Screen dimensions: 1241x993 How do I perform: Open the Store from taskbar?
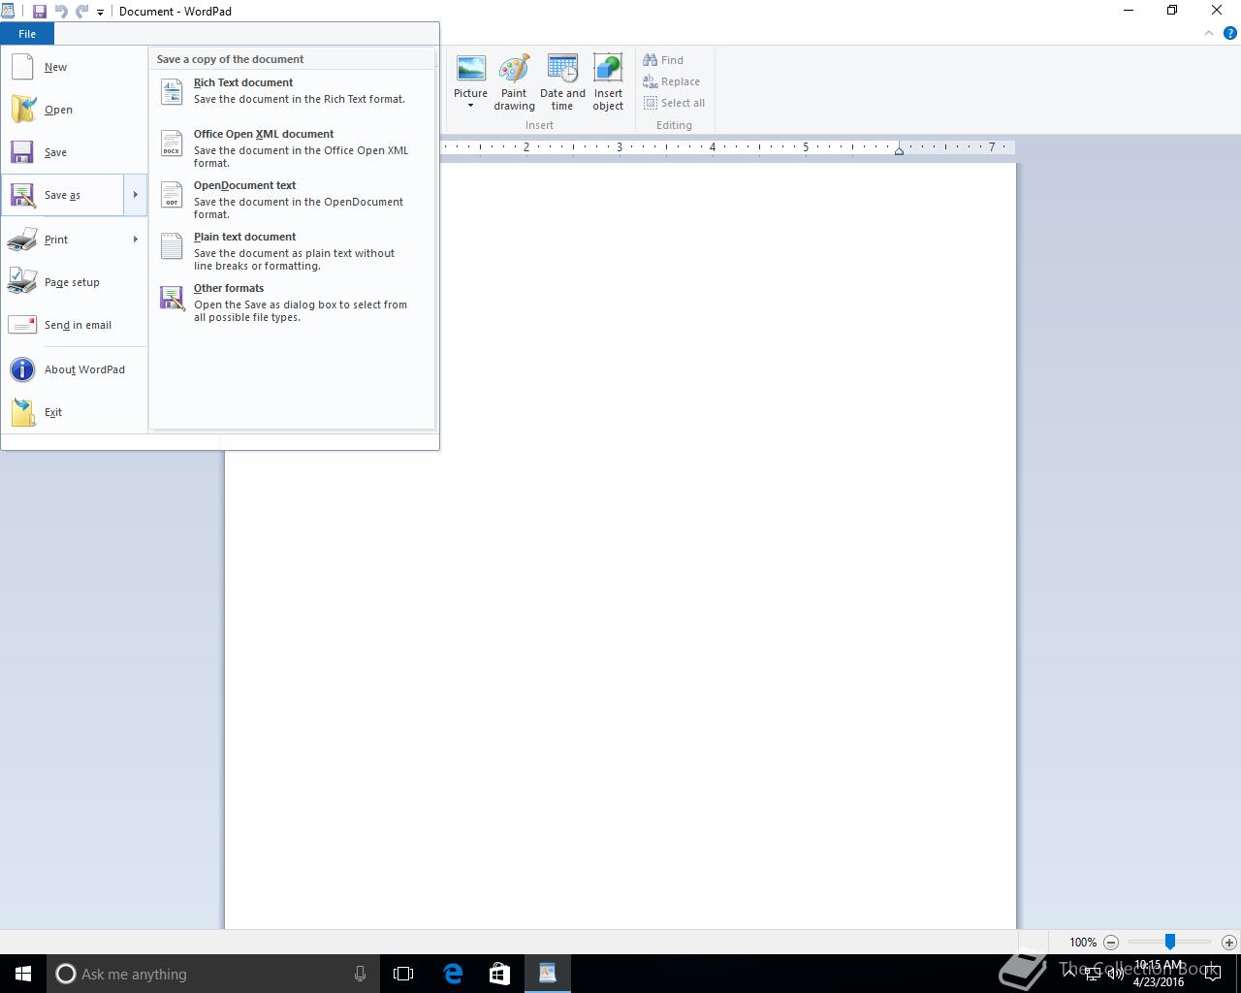coord(499,974)
